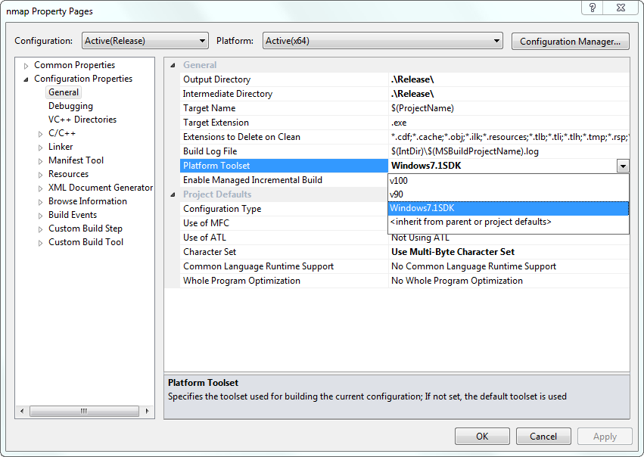Click tree scrollbar left arrow

point(22,411)
